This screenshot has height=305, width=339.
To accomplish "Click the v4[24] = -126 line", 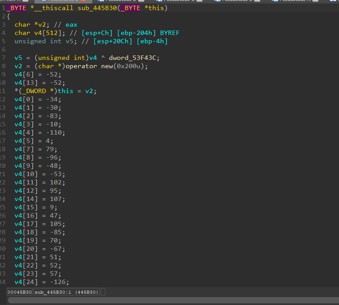I will click(x=42, y=282).
